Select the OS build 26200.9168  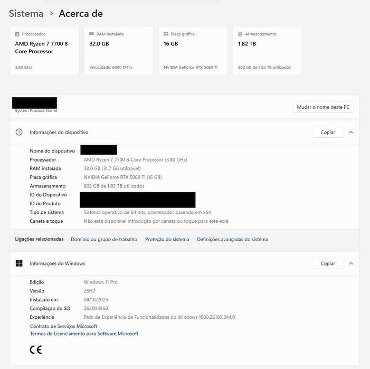(96, 308)
